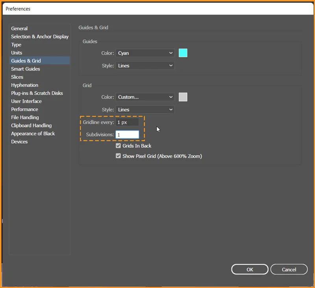Focus the Subdivisions input field
This screenshot has height=288, width=315.
point(127,135)
